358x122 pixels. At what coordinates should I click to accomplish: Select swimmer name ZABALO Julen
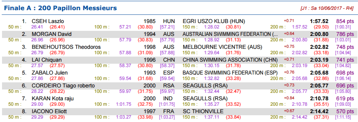pos(49,73)
